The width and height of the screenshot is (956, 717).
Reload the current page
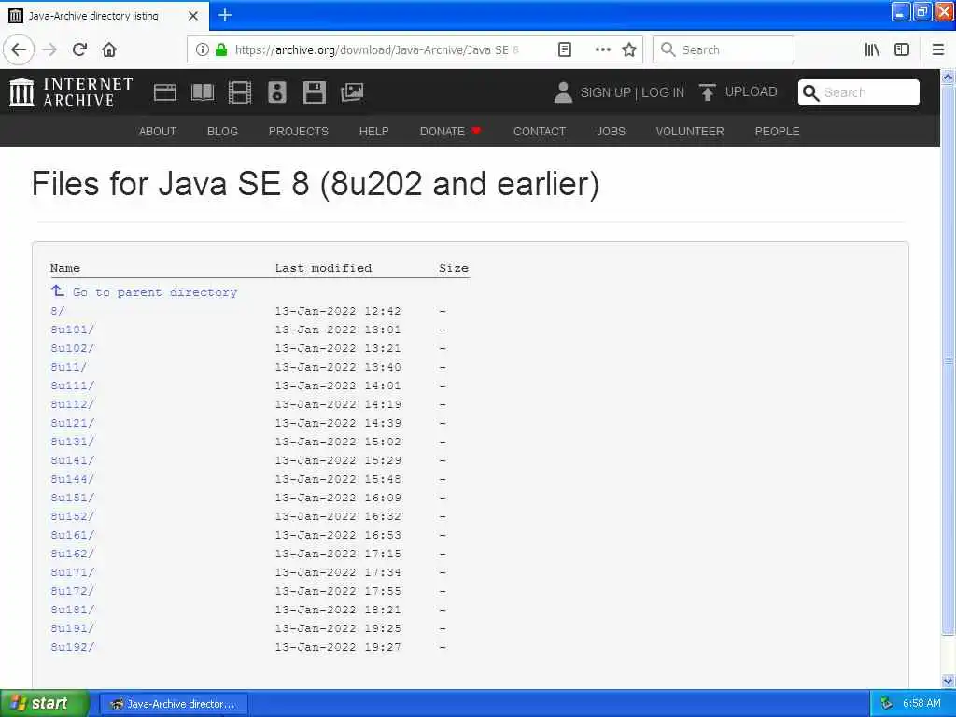(x=79, y=49)
